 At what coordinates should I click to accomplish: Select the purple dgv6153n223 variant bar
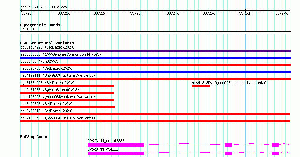[x=155, y=51]
